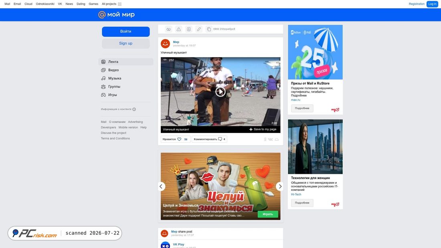Click the report warning triangle icon
Screen dimensions: 441x248
[x=178, y=29]
